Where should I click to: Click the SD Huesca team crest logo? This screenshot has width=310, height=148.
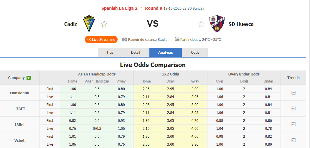tap(217, 24)
